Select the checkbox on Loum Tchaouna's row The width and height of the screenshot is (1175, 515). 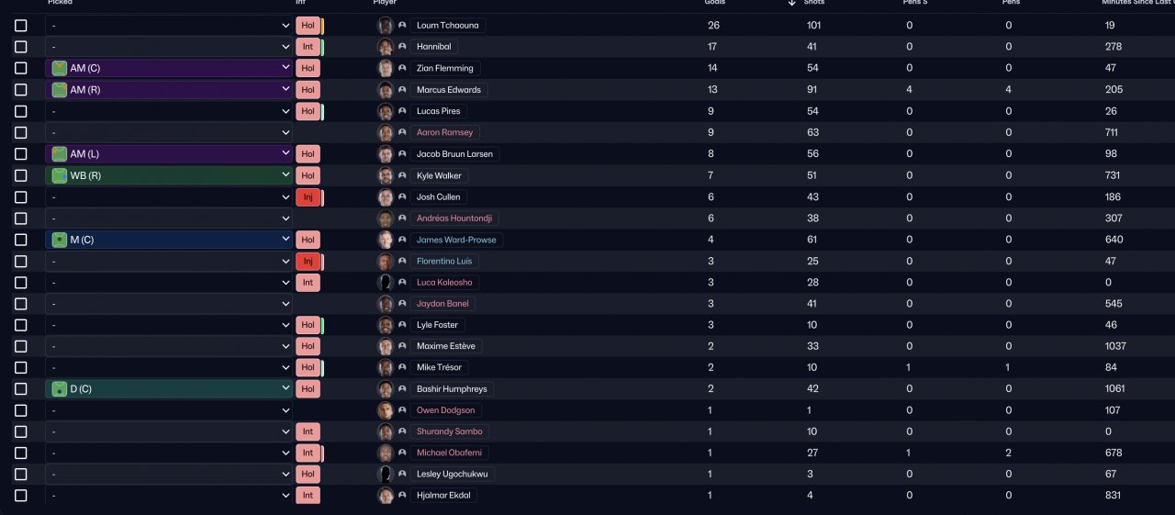click(x=21, y=26)
